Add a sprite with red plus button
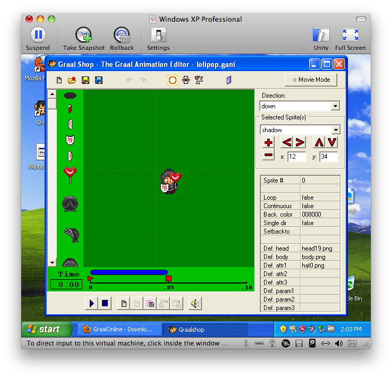The image size is (392, 378). (x=269, y=142)
